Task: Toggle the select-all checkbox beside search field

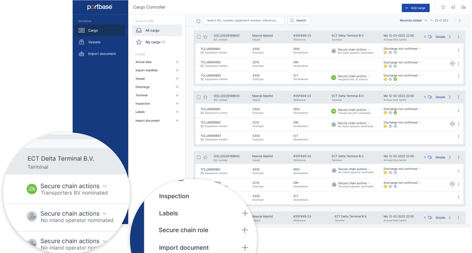Action: point(198,21)
